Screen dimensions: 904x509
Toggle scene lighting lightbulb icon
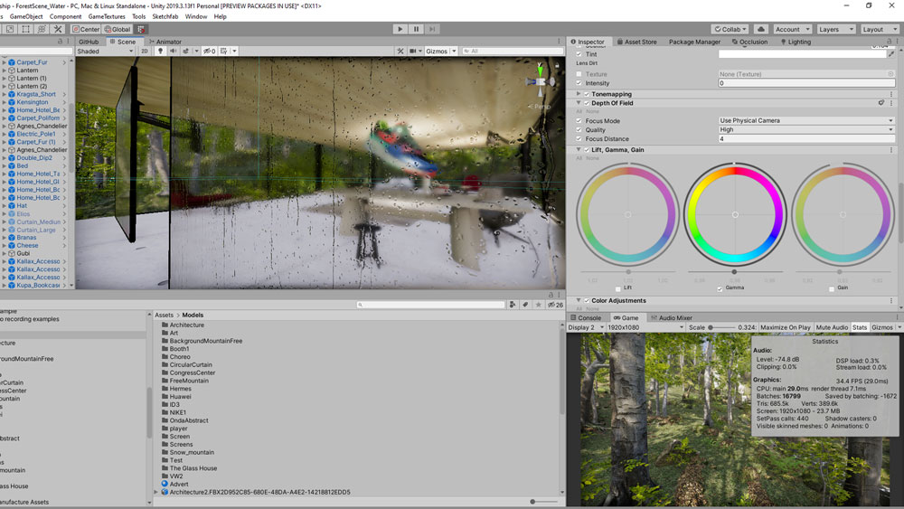pos(160,51)
